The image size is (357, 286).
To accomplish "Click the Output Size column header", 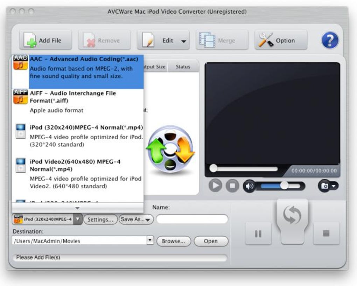I will click(x=155, y=67).
